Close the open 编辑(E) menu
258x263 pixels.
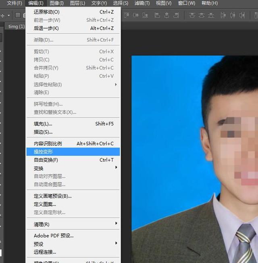(35, 3)
